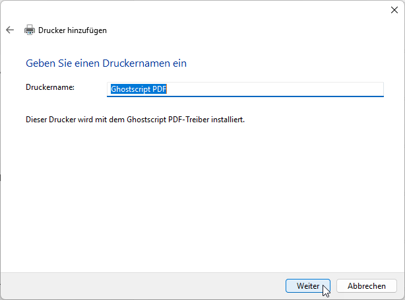405x300 pixels.
Task: Click the 'Drucker hinzufügen' title text
Action: point(73,30)
